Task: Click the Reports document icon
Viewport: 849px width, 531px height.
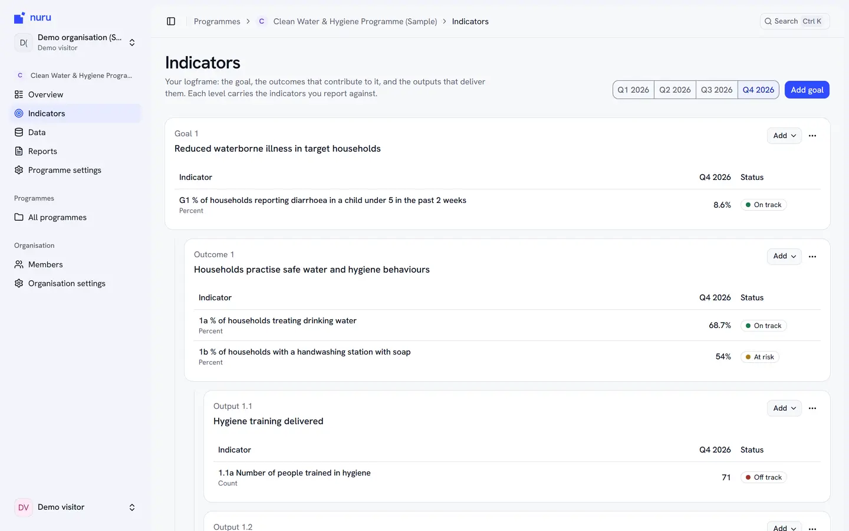Action: 19,151
